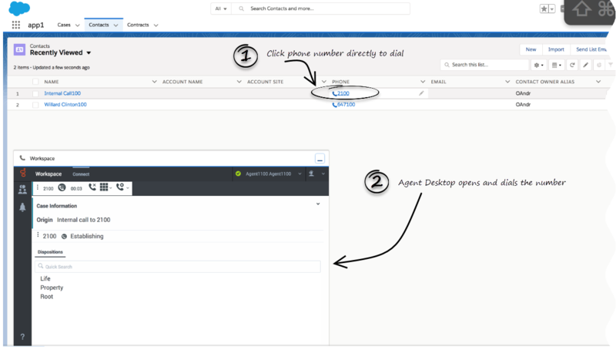Click the refresh list icon

[572, 66]
